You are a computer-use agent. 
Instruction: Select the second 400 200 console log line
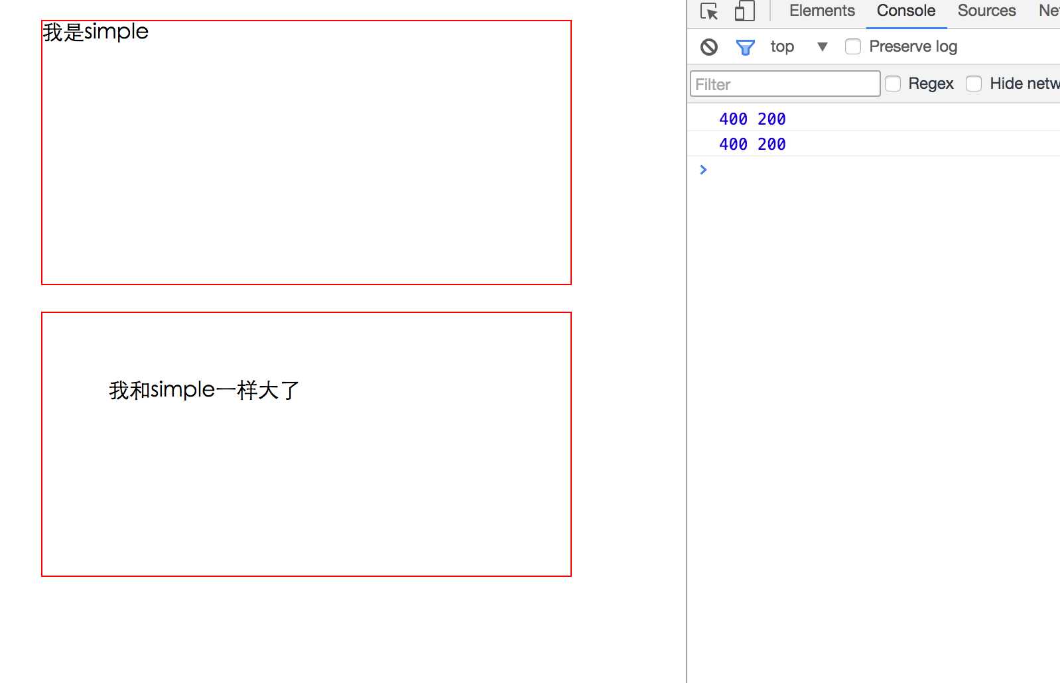752,145
